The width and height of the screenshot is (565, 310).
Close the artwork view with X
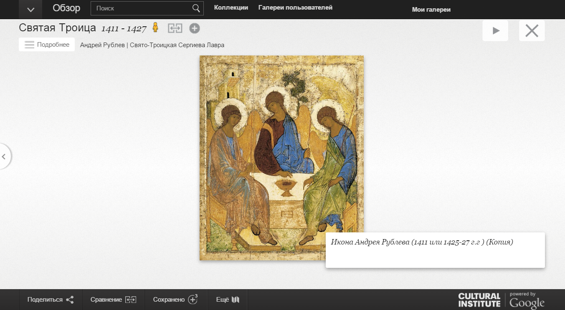532,30
